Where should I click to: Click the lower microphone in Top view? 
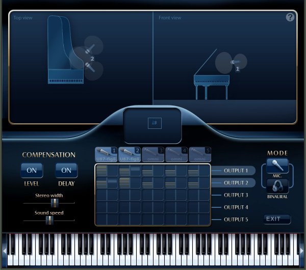[x=90, y=67]
